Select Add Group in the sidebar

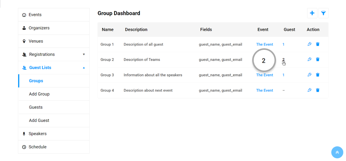54,94
